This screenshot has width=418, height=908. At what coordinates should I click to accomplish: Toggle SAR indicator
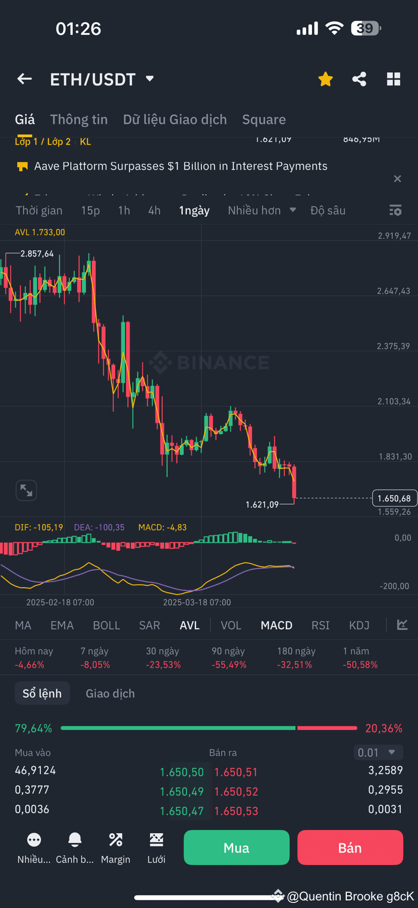pyautogui.click(x=149, y=625)
